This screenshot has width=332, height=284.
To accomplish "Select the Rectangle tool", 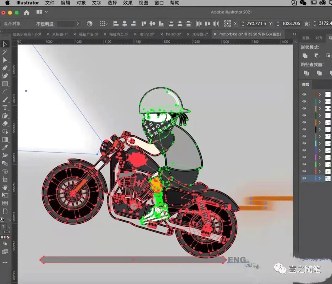I will 5,84.
